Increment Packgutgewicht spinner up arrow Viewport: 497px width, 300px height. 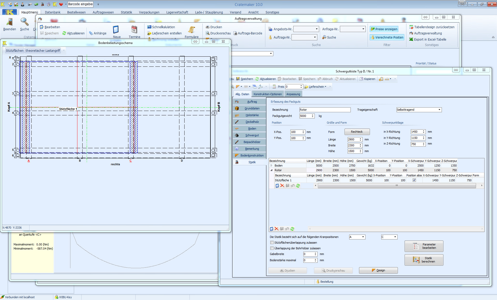click(313, 115)
